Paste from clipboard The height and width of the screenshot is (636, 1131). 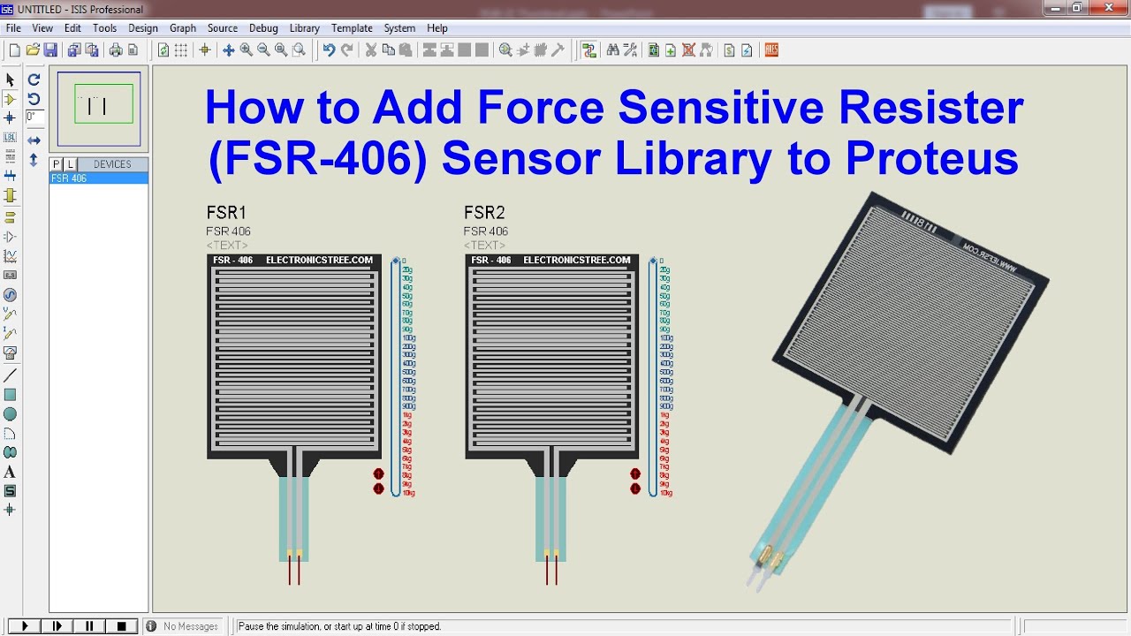pyautogui.click(x=406, y=50)
